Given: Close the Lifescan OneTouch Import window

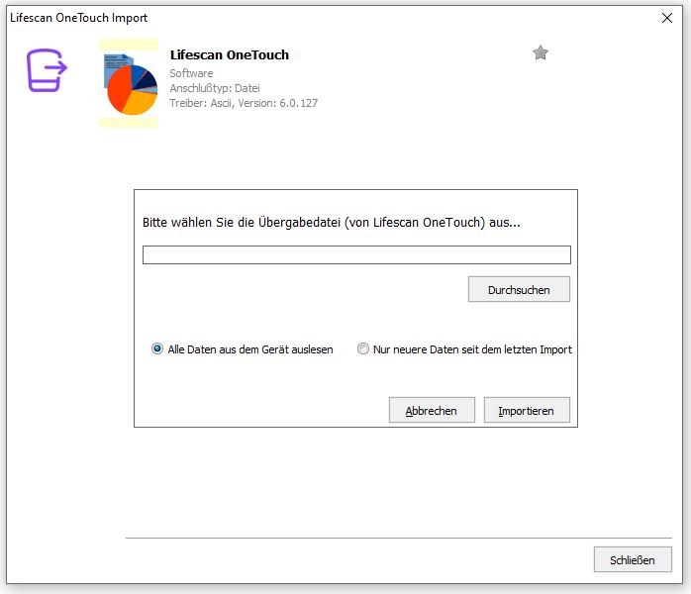Looking at the screenshot, I should click(667, 18).
